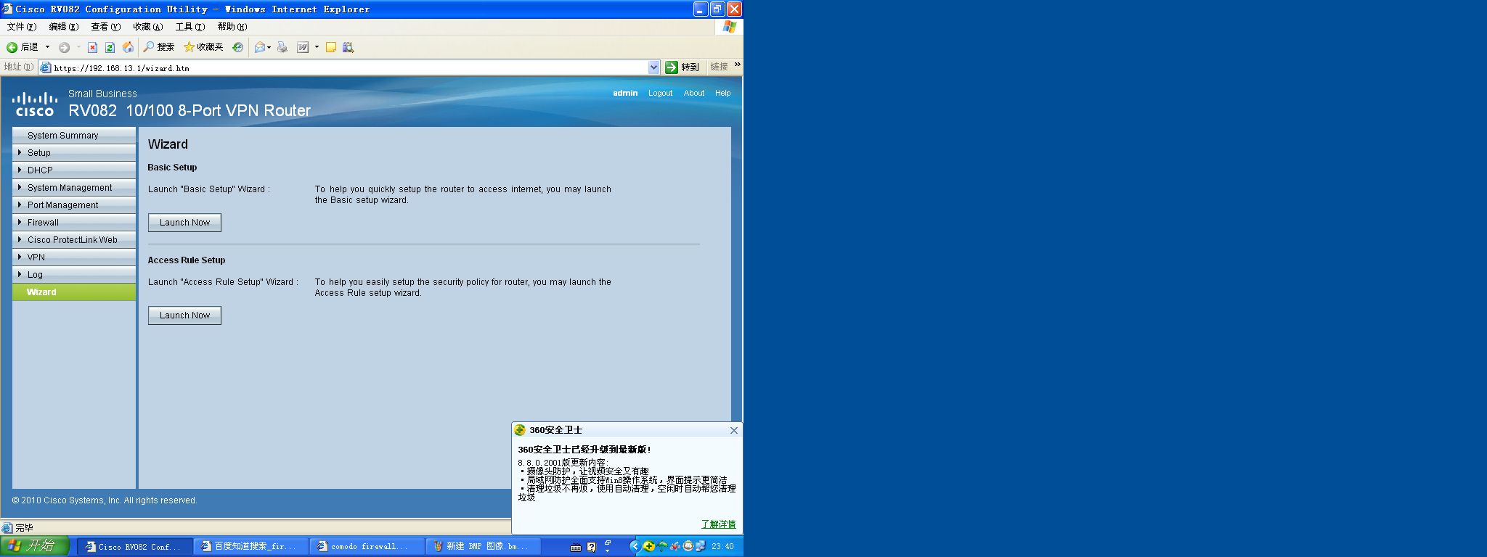Image resolution: width=1487 pixels, height=557 pixels.
Task: Expand the Firewall sidebar section
Action: tap(74, 223)
